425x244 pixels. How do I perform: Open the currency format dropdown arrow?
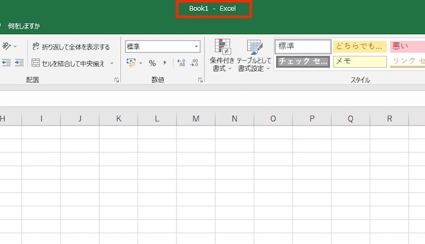point(141,63)
